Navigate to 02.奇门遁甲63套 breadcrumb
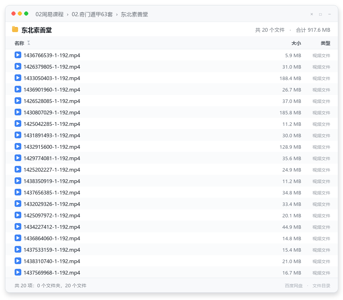Viewport: 343px width, 300px height. pos(92,14)
